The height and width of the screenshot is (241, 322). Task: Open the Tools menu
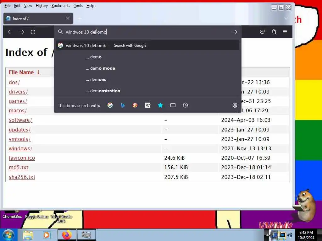(x=78, y=6)
